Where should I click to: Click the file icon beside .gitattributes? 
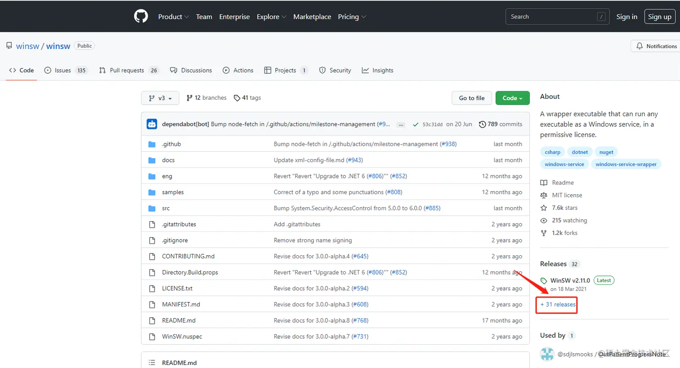152,224
